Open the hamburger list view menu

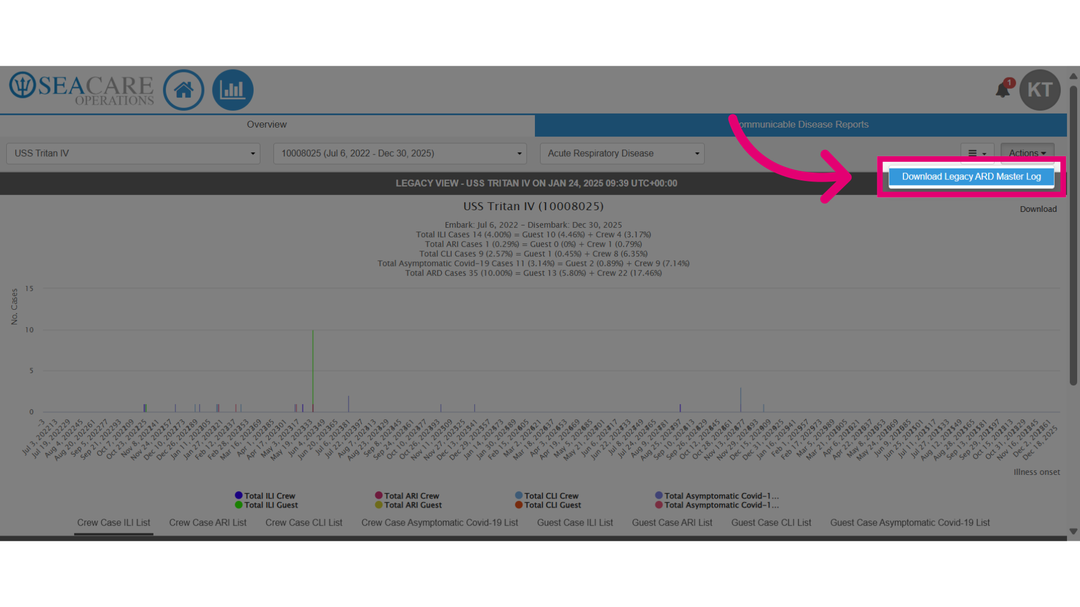(977, 153)
